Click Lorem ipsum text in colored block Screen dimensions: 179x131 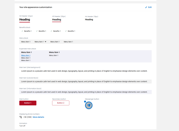pyautogui.click(x=84, y=81)
